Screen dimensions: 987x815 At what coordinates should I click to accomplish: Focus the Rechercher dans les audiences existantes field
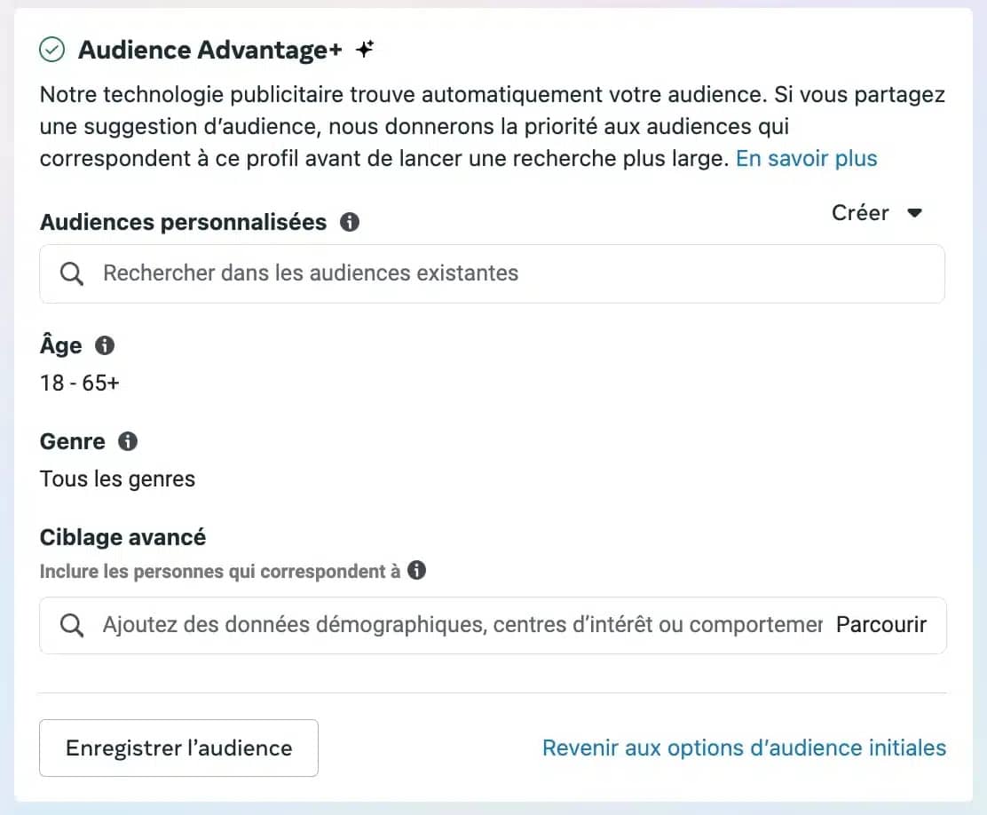click(x=493, y=273)
